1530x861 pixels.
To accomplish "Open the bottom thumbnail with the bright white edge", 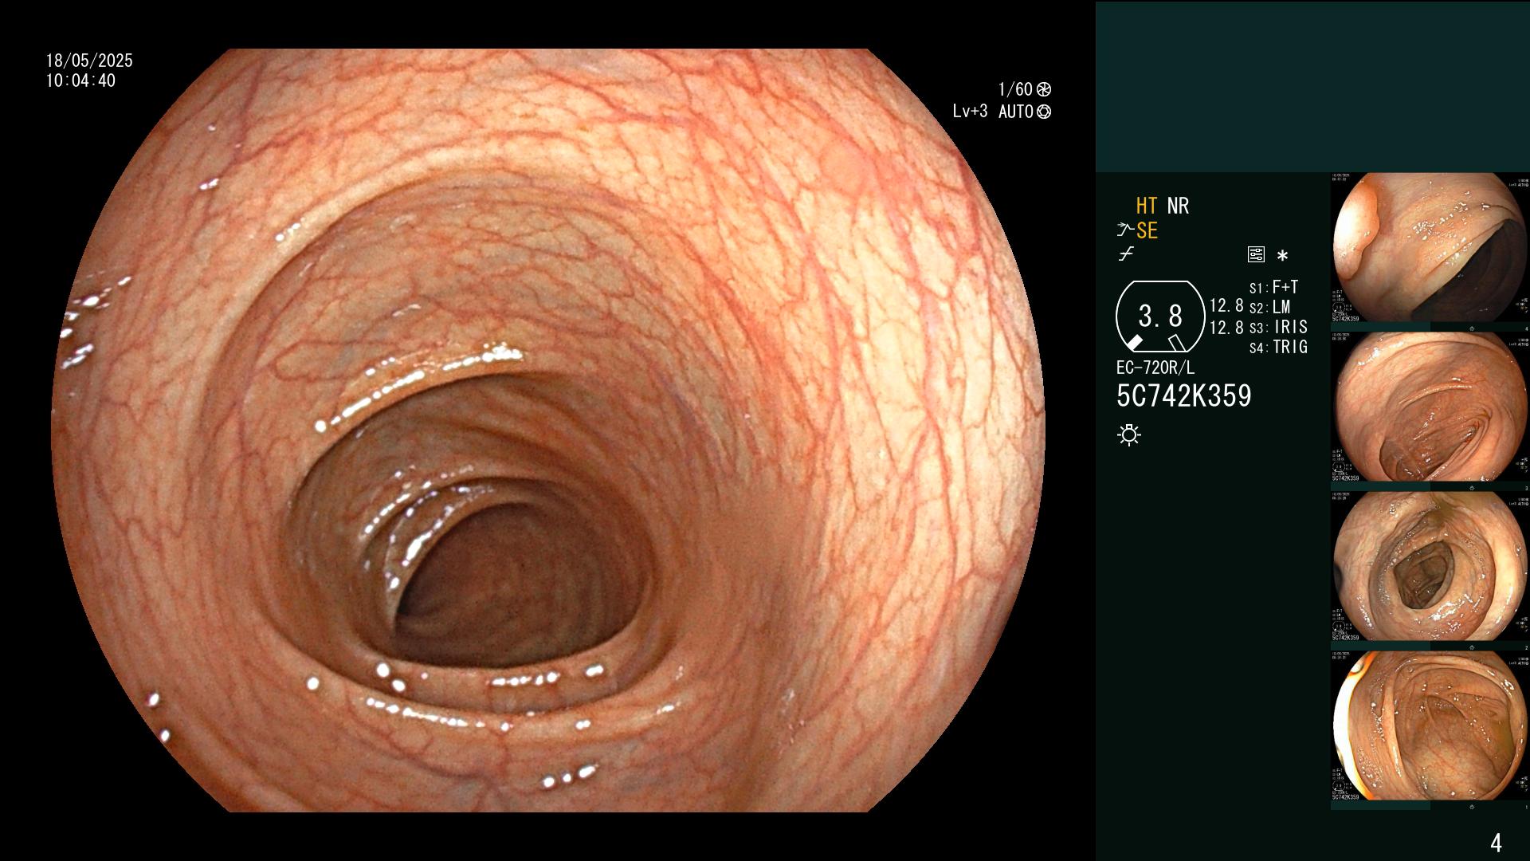I will point(1430,726).
